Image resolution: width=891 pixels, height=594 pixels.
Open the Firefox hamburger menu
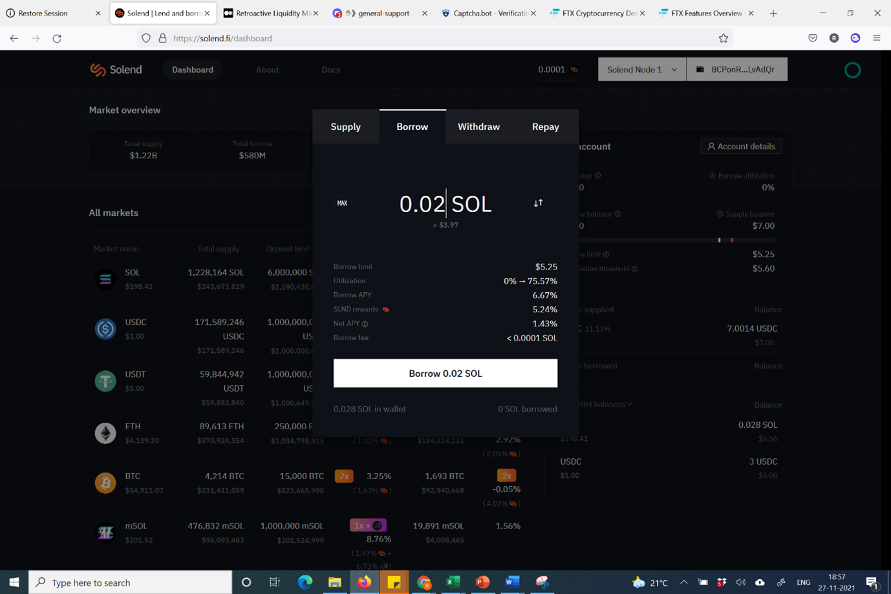877,38
